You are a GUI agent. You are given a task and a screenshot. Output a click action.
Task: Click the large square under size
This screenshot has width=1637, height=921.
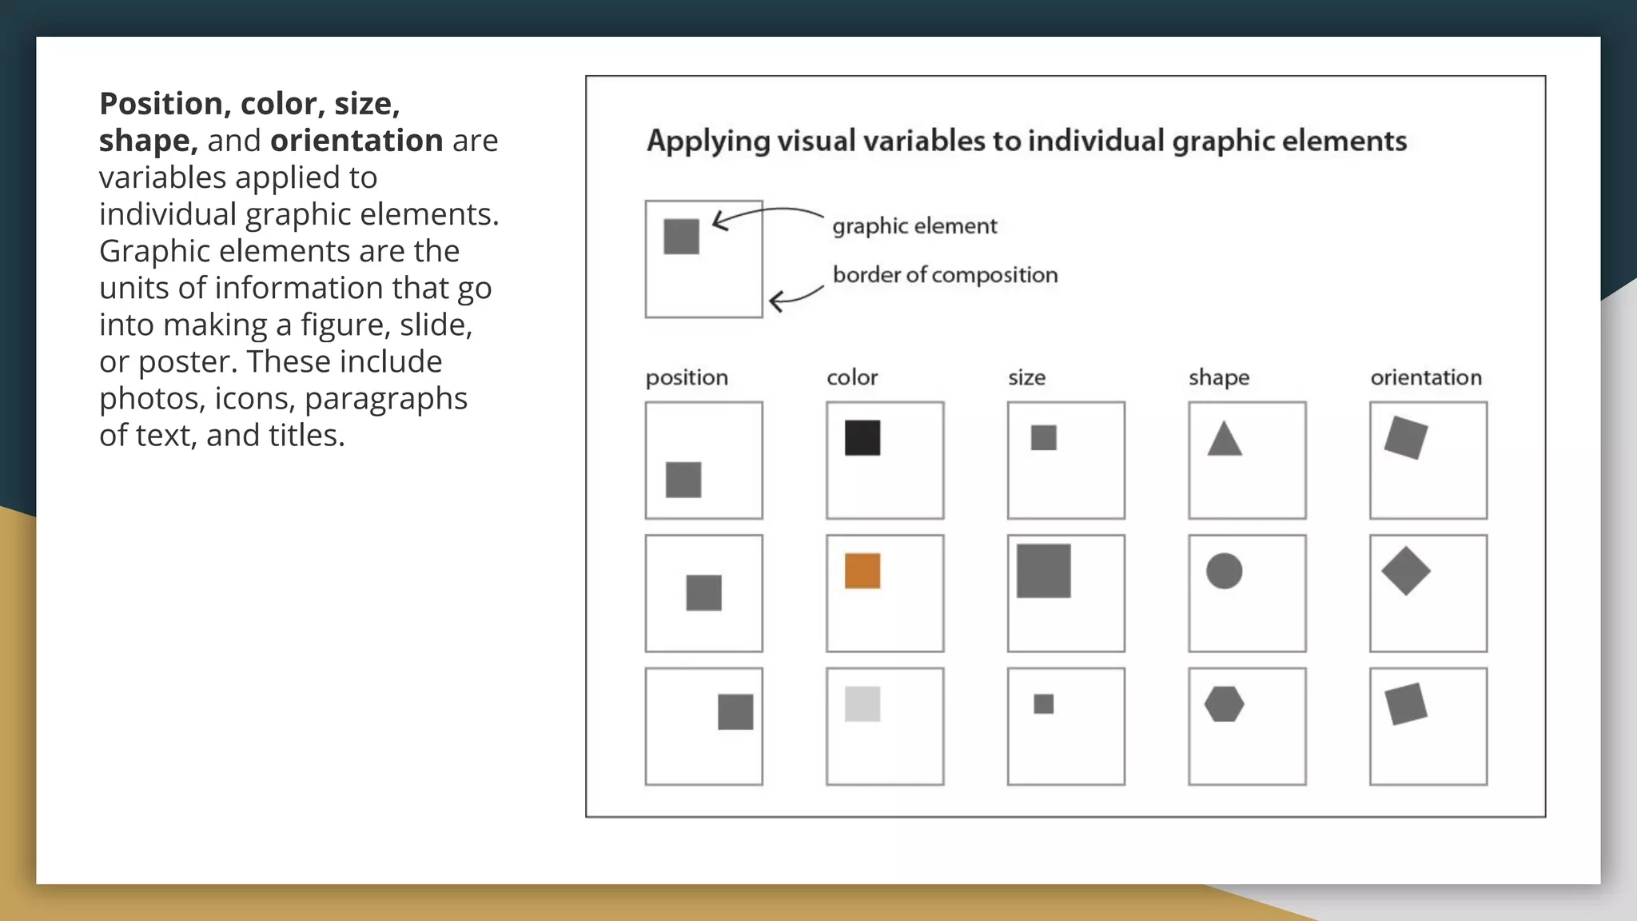pyautogui.click(x=1044, y=571)
